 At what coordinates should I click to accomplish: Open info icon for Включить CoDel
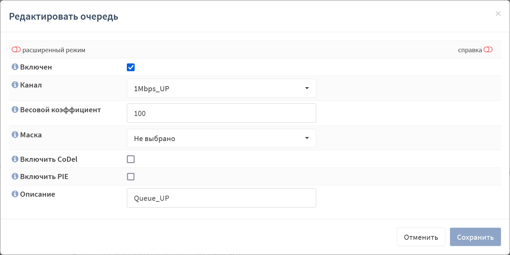tap(15, 159)
